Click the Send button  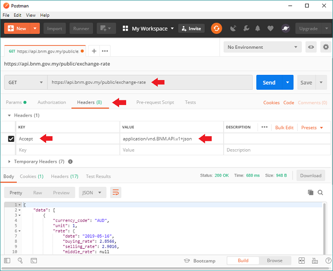pos(269,82)
